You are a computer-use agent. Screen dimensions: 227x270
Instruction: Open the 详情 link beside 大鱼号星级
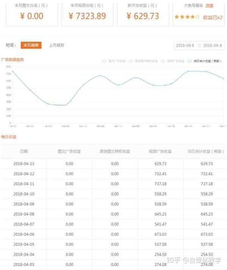(209, 6)
